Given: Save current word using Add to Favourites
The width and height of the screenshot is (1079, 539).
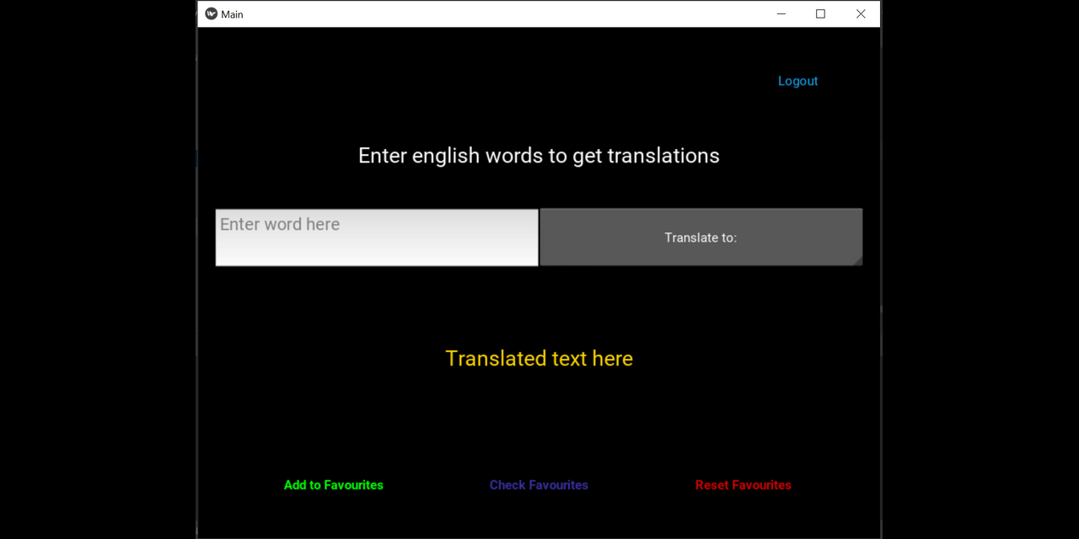Looking at the screenshot, I should pos(333,485).
